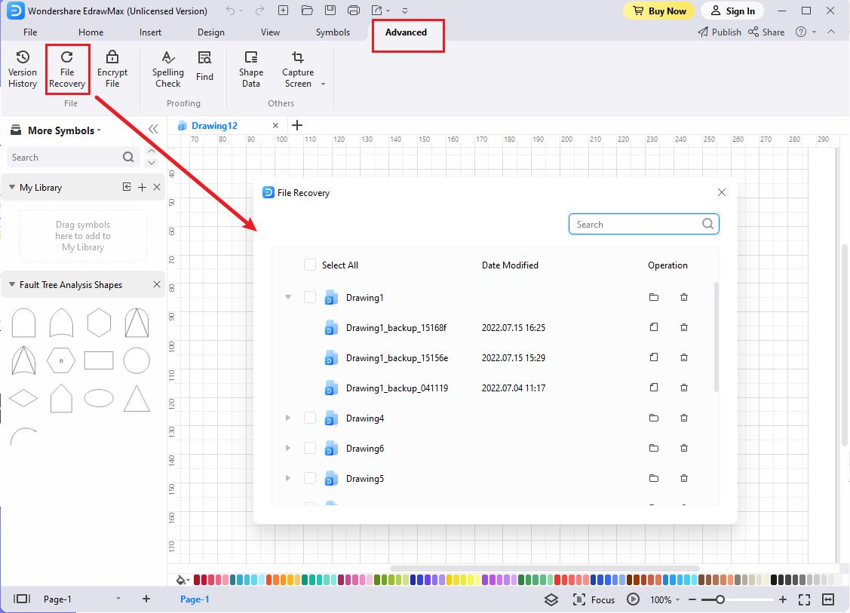Delete the Drawing1 recovery entry

684,297
